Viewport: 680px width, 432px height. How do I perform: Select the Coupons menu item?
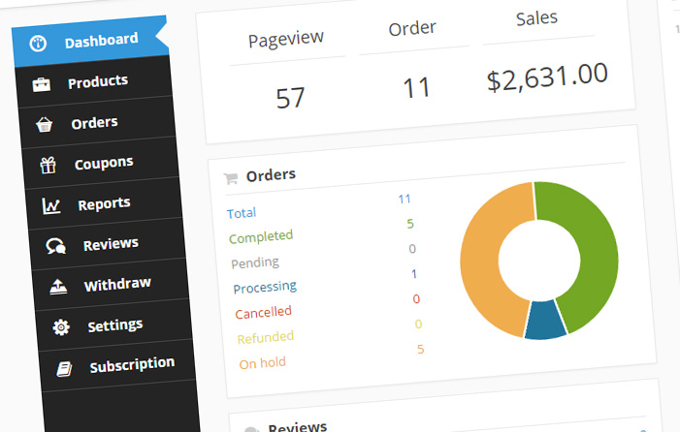coord(101,163)
